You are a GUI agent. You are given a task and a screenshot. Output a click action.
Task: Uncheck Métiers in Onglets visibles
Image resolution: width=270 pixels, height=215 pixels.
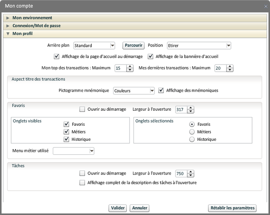pos(66,132)
